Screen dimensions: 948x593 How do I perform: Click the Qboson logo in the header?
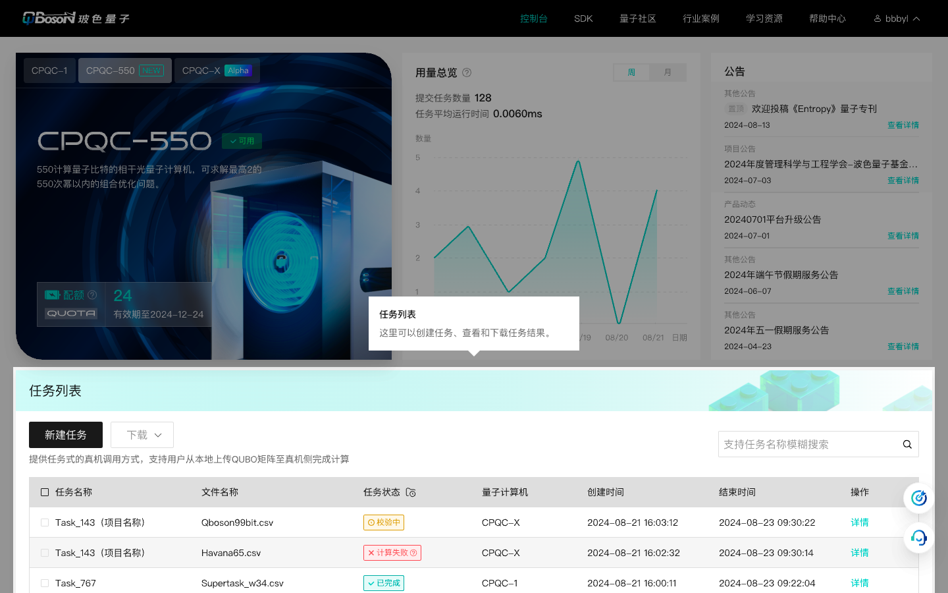point(76,18)
